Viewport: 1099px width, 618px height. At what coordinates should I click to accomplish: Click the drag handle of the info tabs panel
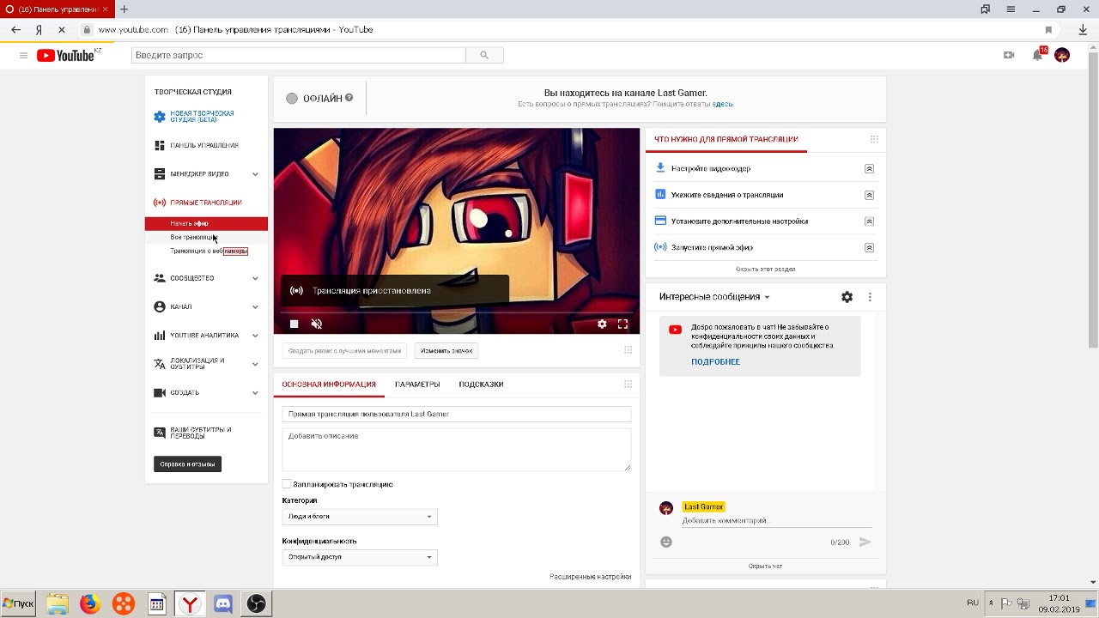(628, 385)
